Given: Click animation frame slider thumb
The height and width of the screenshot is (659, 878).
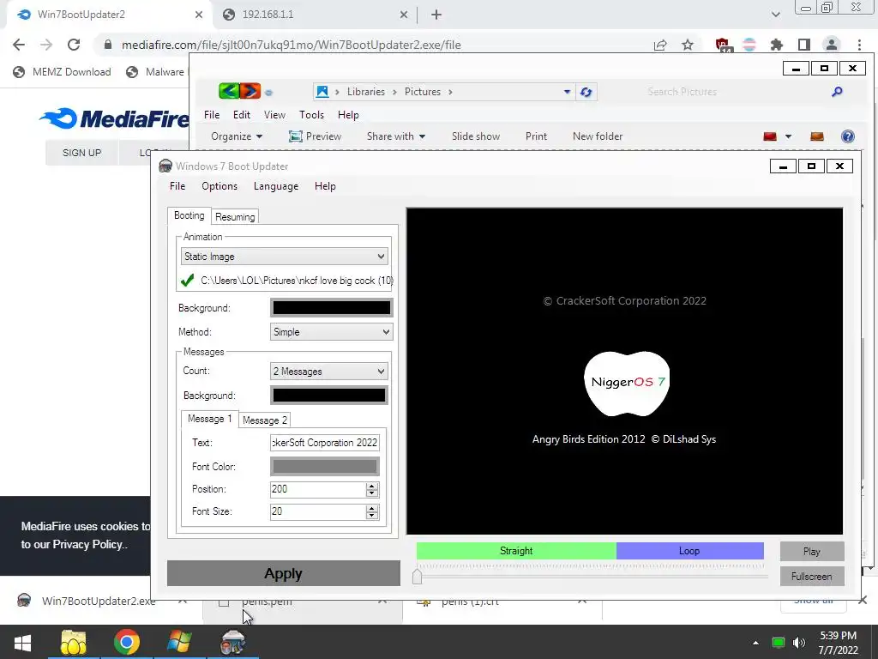Looking at the screenshot, I should point(418,577).
